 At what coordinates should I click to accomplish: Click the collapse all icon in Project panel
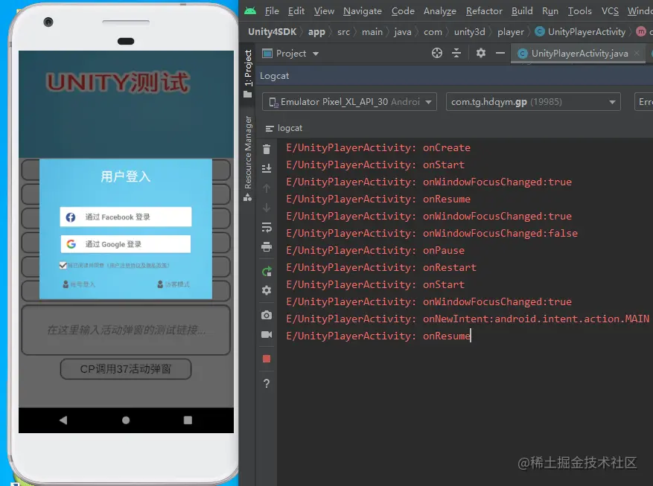[x=456, y=53]
